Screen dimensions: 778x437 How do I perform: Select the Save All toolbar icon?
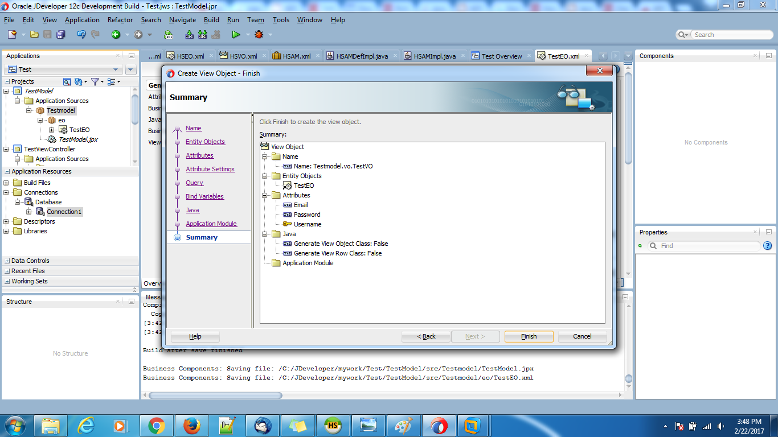pos(60,34)
